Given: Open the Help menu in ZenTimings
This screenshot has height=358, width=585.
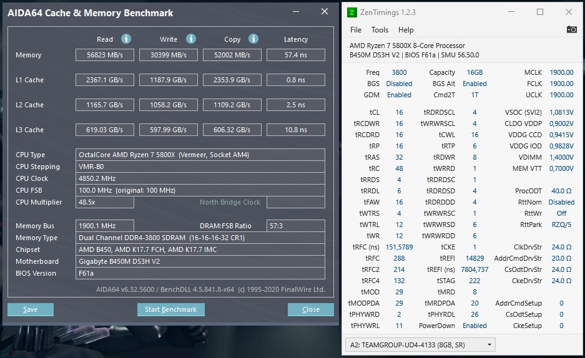Looking at the screenshot, I should tap(406, 30).
